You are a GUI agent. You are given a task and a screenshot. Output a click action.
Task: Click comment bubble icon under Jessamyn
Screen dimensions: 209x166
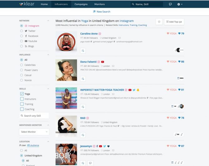pyautogui.click(x=90, y=163)
